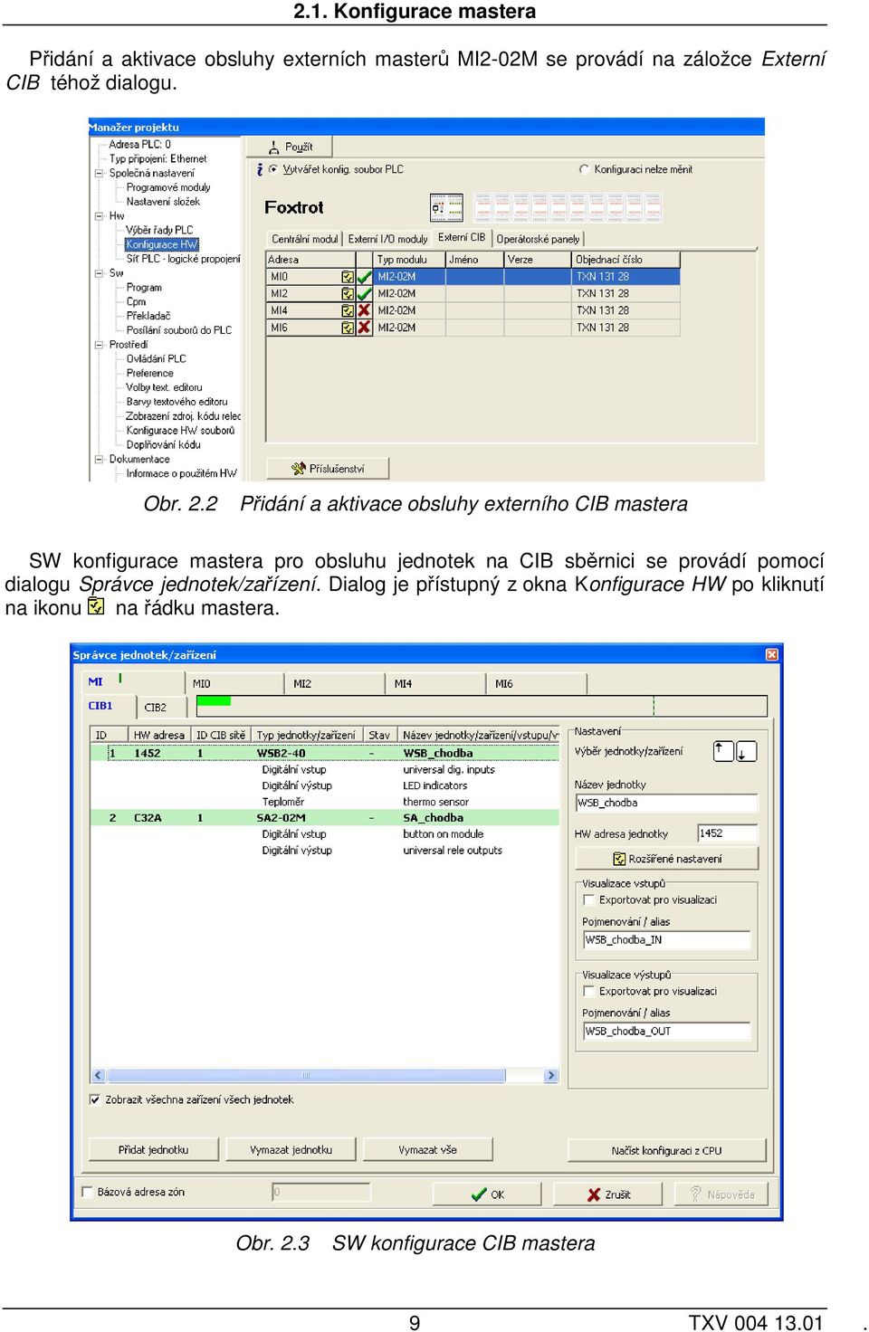Cancel dialog with 'Zrušit' button

[608, 1194]
